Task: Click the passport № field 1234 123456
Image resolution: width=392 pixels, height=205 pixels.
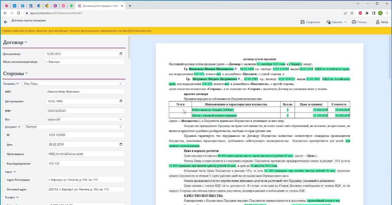Action: click(86, 135)
